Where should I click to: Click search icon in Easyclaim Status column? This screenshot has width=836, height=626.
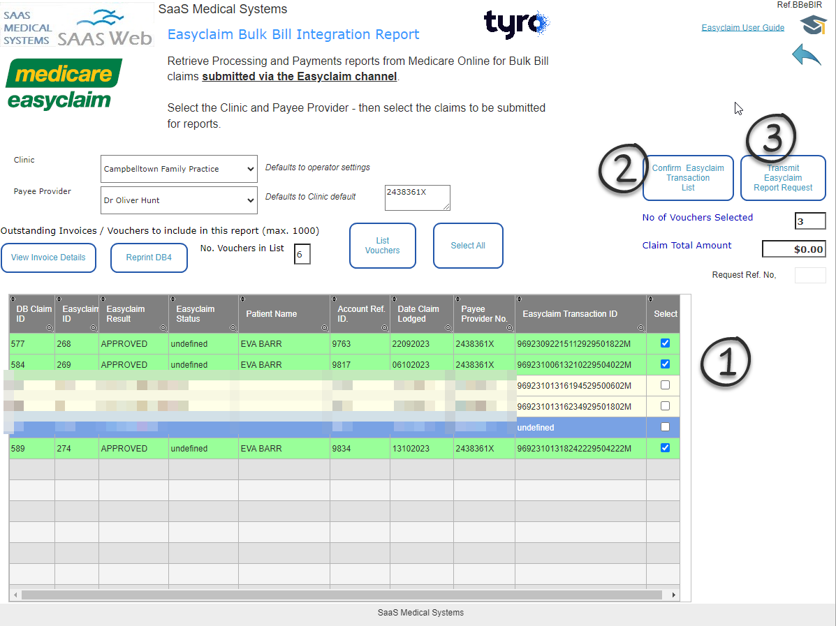point(233,328)
